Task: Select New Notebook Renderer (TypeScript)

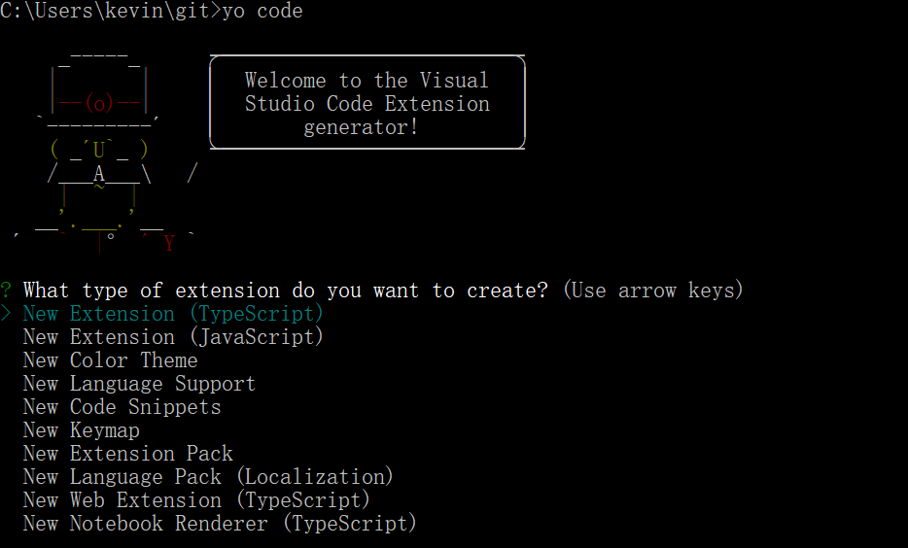Action: click(x=220, y=523)
